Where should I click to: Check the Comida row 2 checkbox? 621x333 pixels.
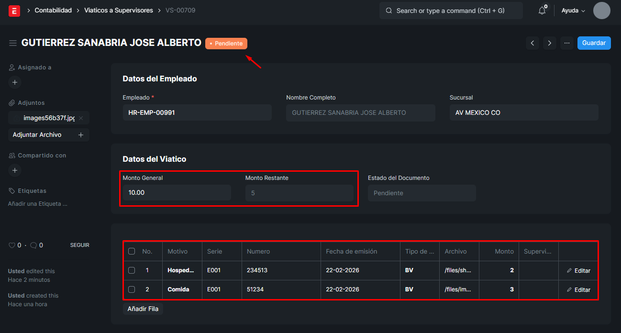click(132, 289)
